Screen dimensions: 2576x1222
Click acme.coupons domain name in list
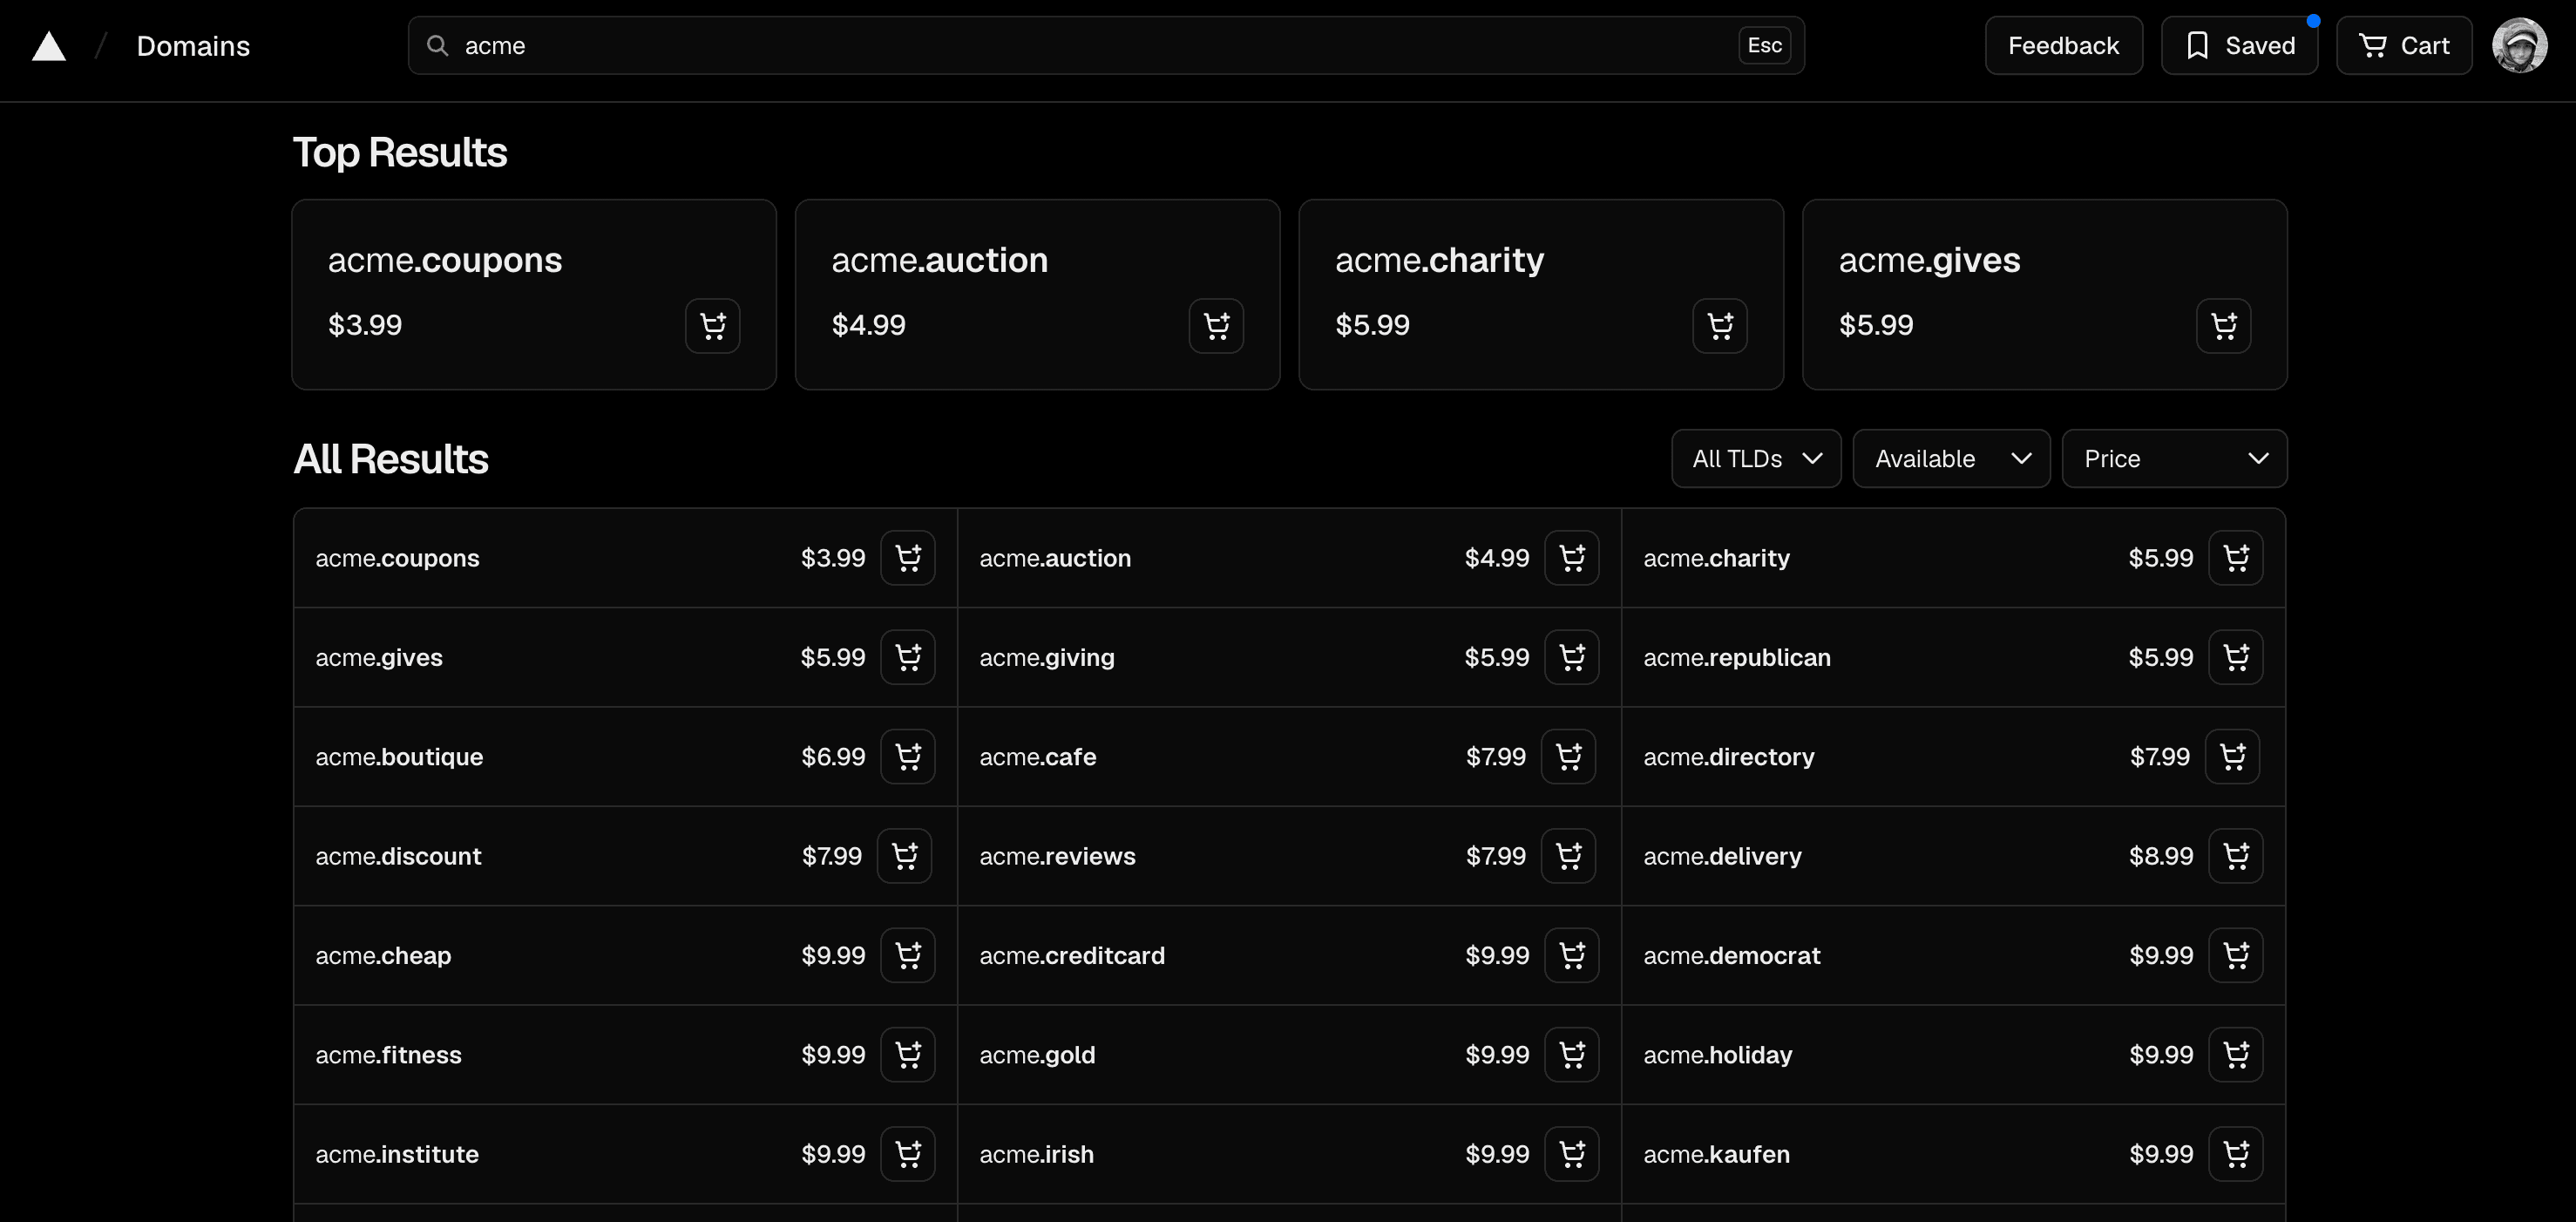coord(397,558)
